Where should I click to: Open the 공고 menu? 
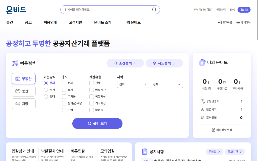point(28,22)
